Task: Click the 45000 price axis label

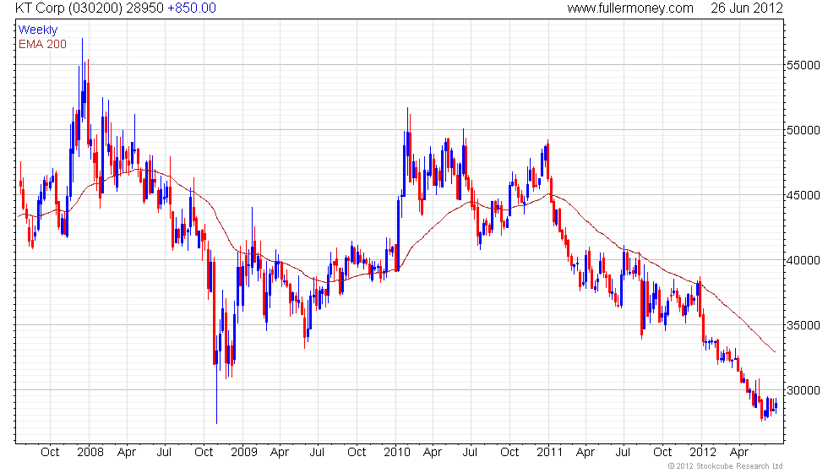Action: pyautogui.click(x=803, y=195)
